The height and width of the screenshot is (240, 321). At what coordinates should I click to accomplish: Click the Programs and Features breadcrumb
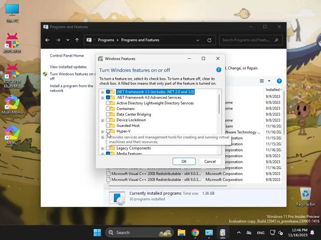click(140, 40)
